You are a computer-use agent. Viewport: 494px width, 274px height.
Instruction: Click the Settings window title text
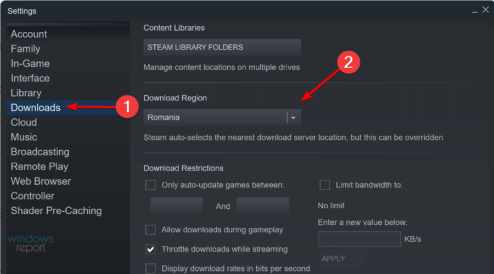tap(22, 11)
